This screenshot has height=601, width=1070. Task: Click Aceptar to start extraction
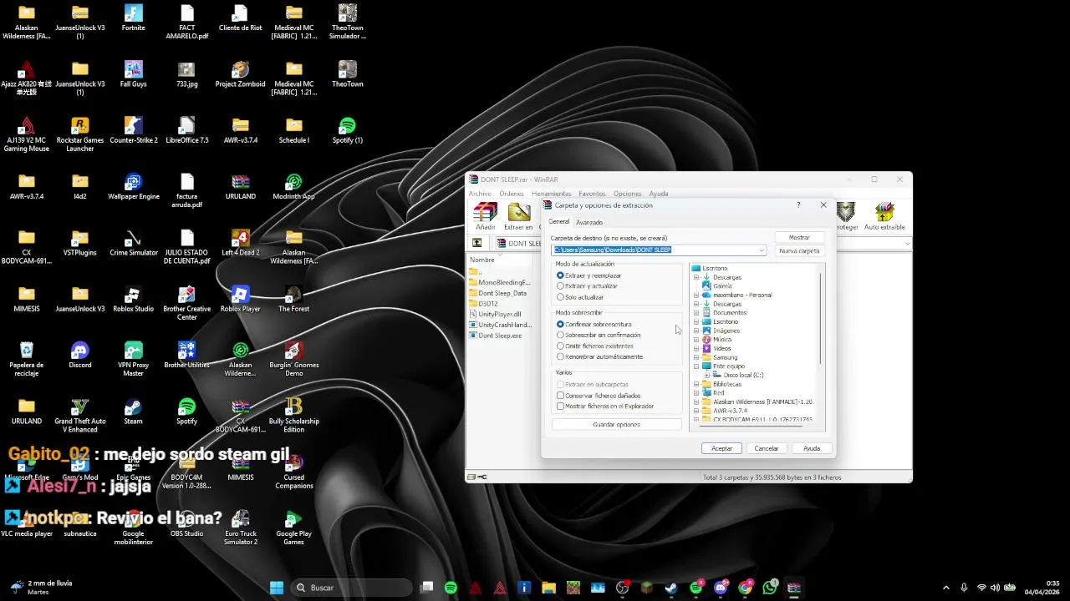(721, 448)
